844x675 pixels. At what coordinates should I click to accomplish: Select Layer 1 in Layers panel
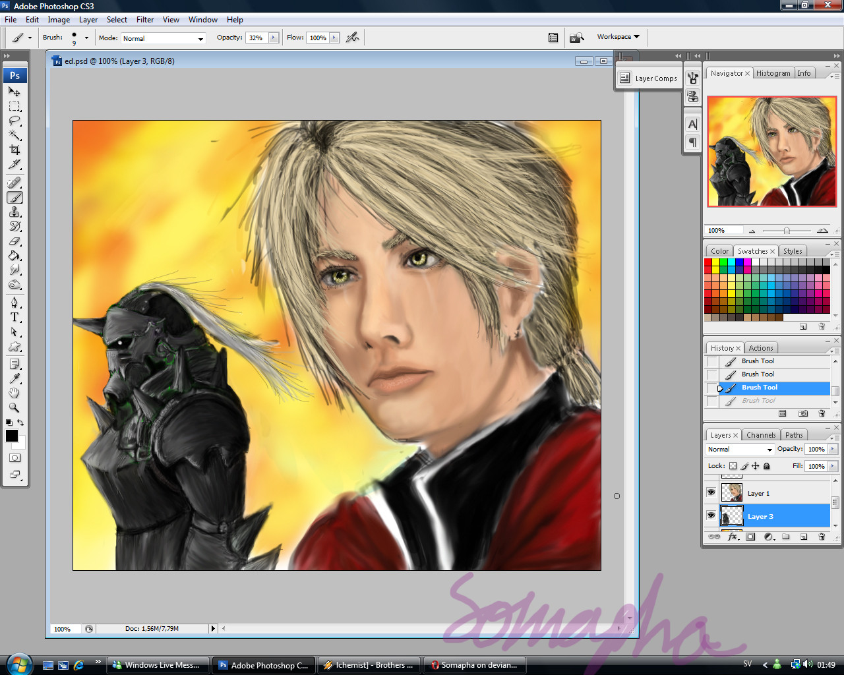click(x=768, y=492)
